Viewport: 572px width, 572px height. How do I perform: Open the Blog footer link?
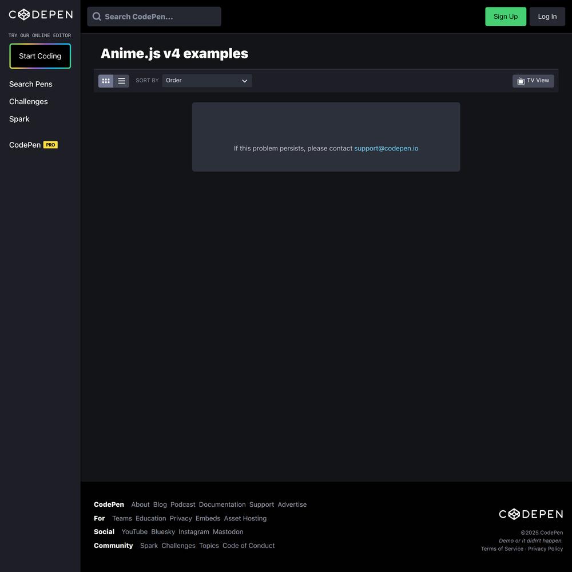(160, 505)
